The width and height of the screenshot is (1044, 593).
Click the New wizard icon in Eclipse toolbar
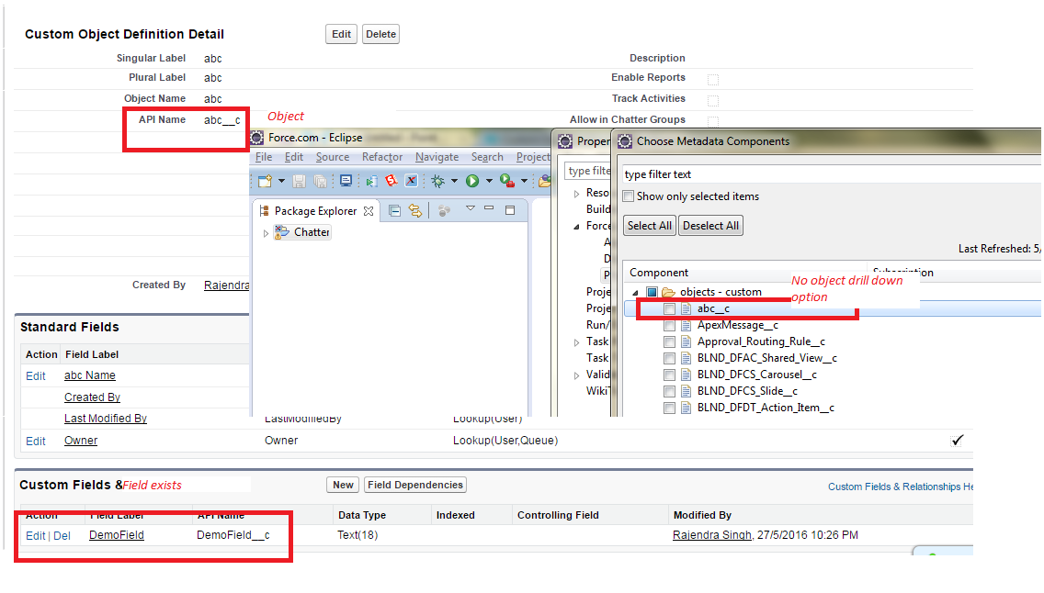pos(265,181)
